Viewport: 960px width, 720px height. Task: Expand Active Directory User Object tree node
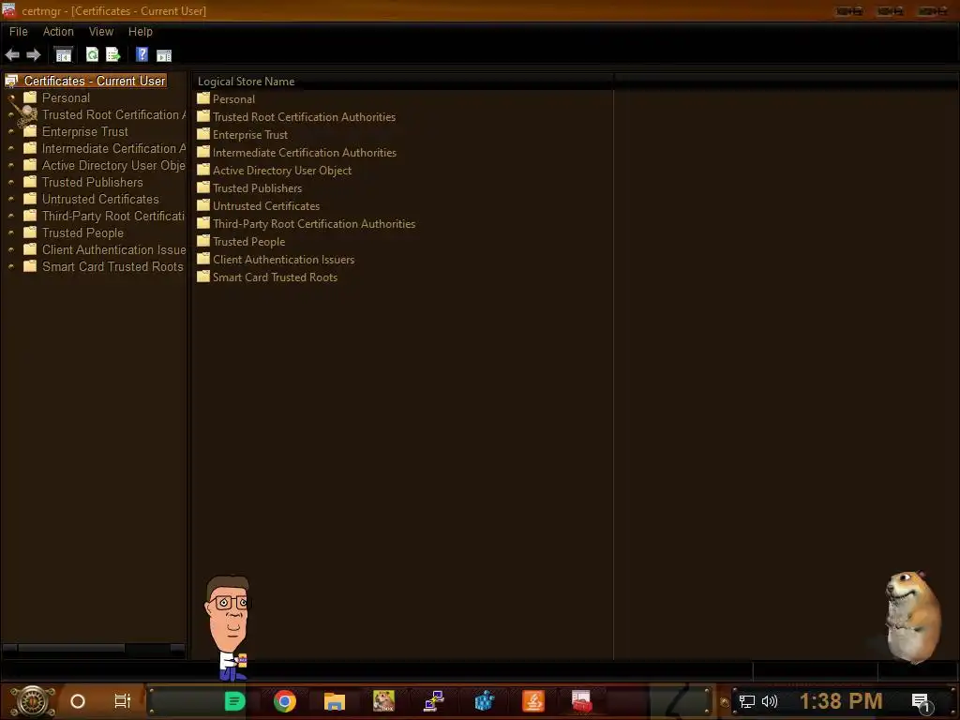coord(11,165)
